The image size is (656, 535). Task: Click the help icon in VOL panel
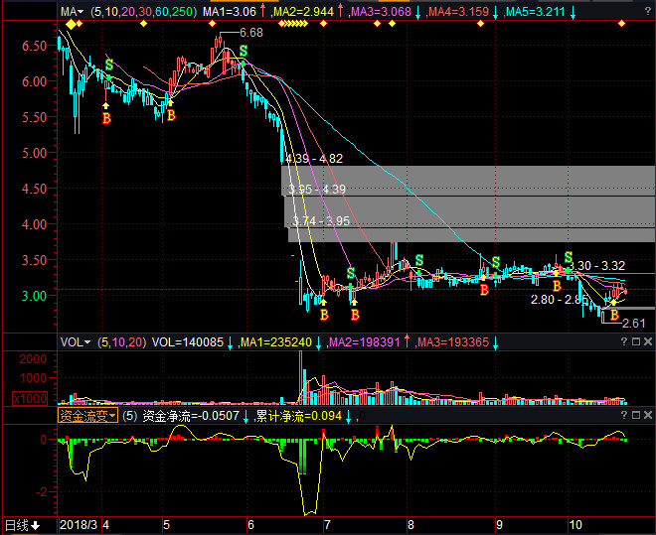coord(622,342)
